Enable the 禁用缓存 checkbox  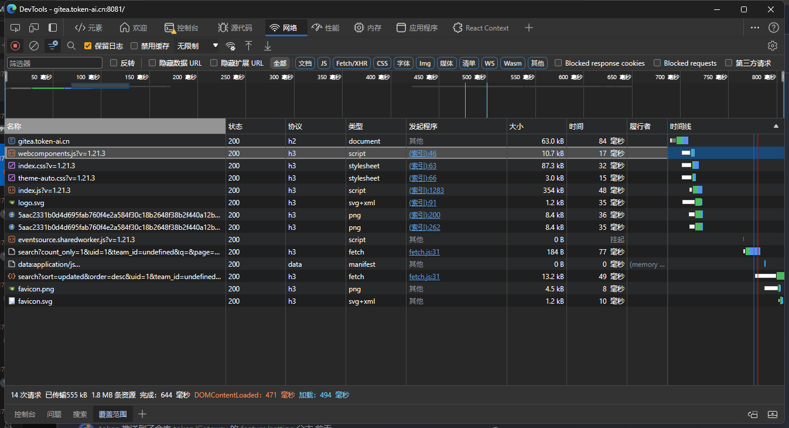[134, 46]
